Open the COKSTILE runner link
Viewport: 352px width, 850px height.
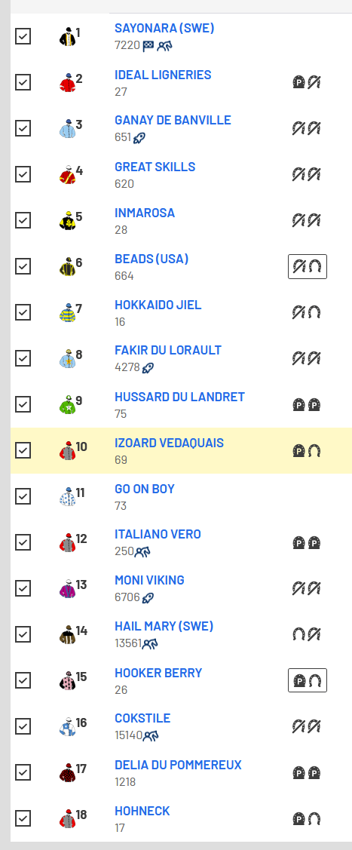pyautogui.click(x=142, y=718)
